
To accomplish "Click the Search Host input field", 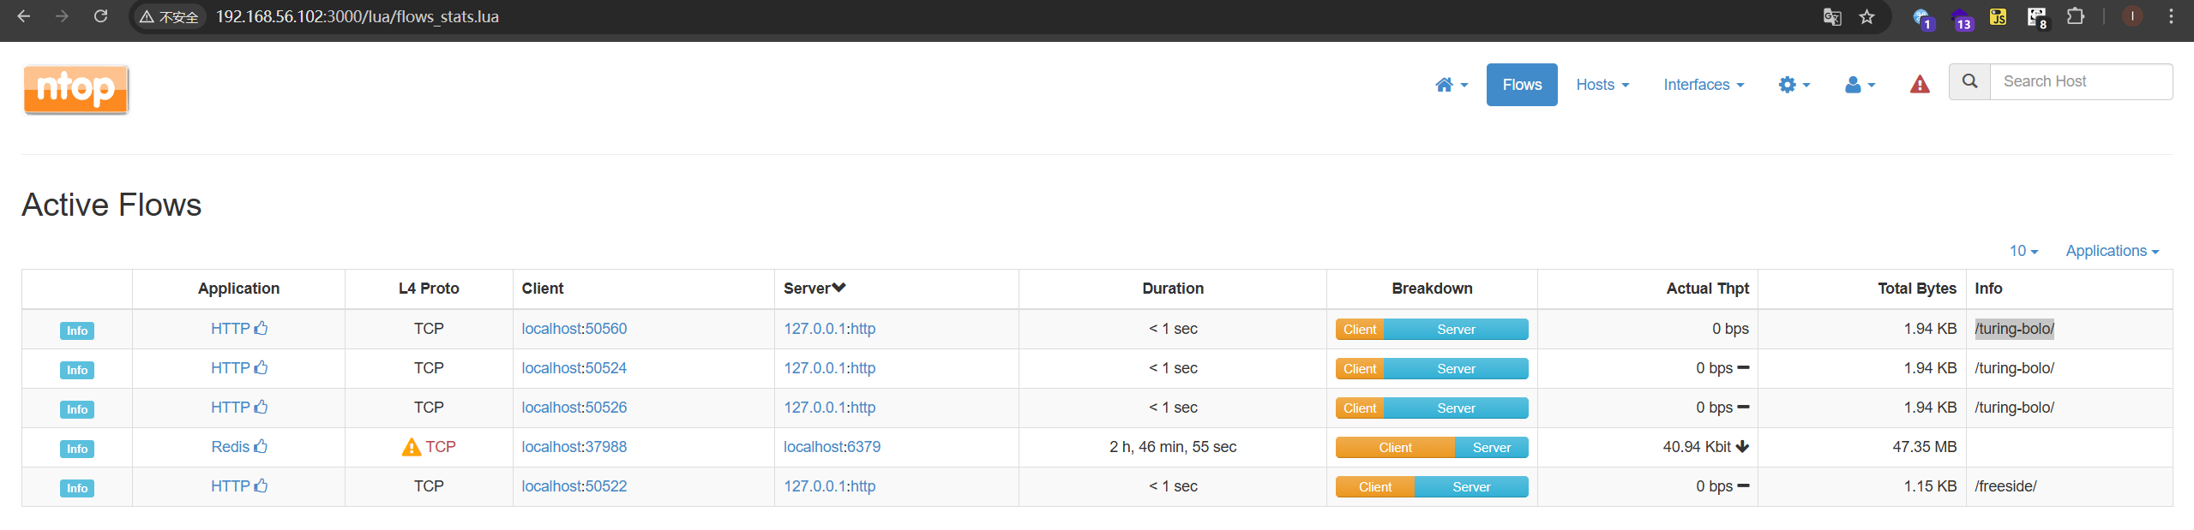I will point(2080,81).
